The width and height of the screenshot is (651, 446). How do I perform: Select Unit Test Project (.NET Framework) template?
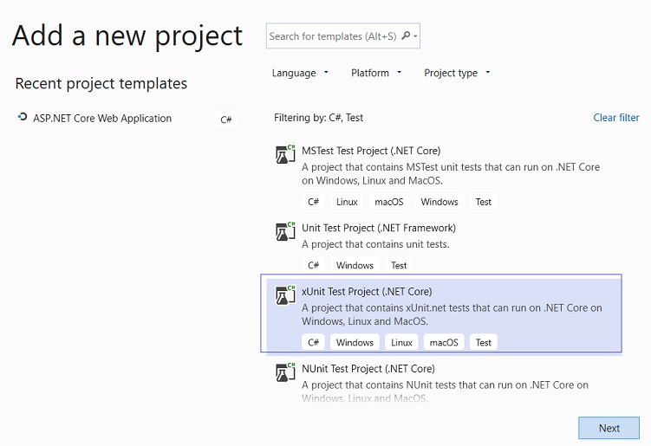[x=441, y=246]
